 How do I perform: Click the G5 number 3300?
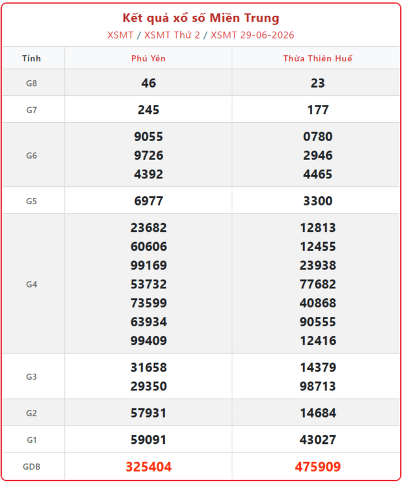(x=318, y=201)
